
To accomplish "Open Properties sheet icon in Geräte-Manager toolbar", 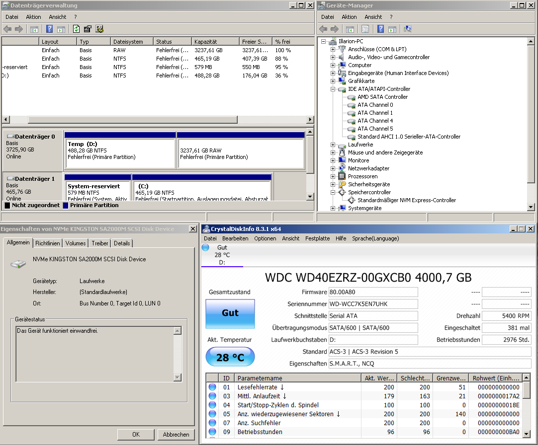I will pos(365,29).
